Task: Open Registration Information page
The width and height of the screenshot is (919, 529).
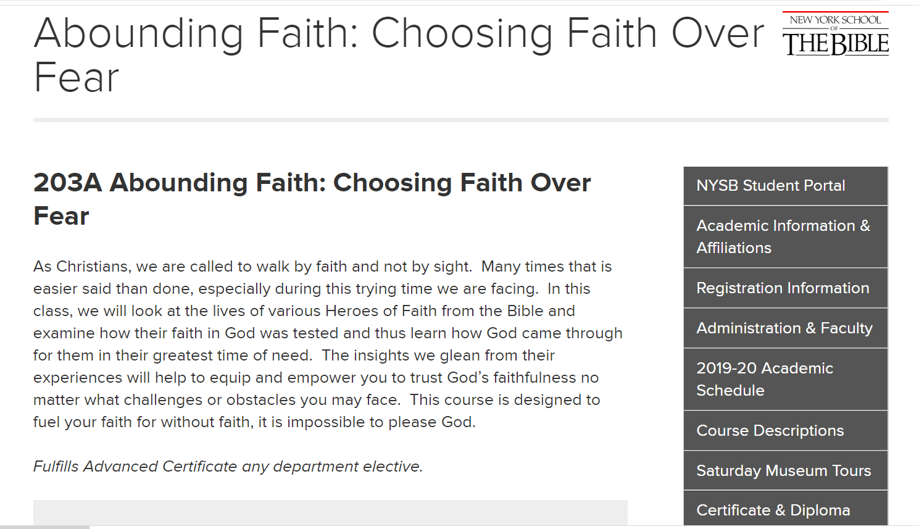Action: click(x=786, y=288)
